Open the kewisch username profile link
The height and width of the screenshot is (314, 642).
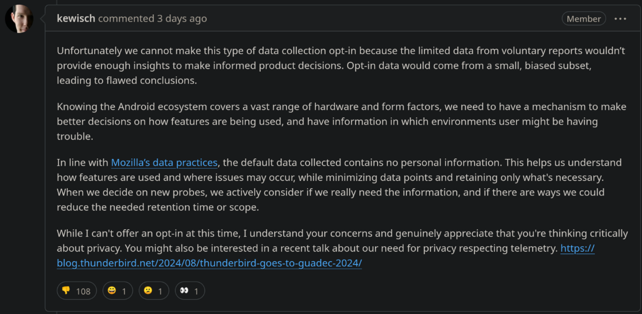click(76, 19)
